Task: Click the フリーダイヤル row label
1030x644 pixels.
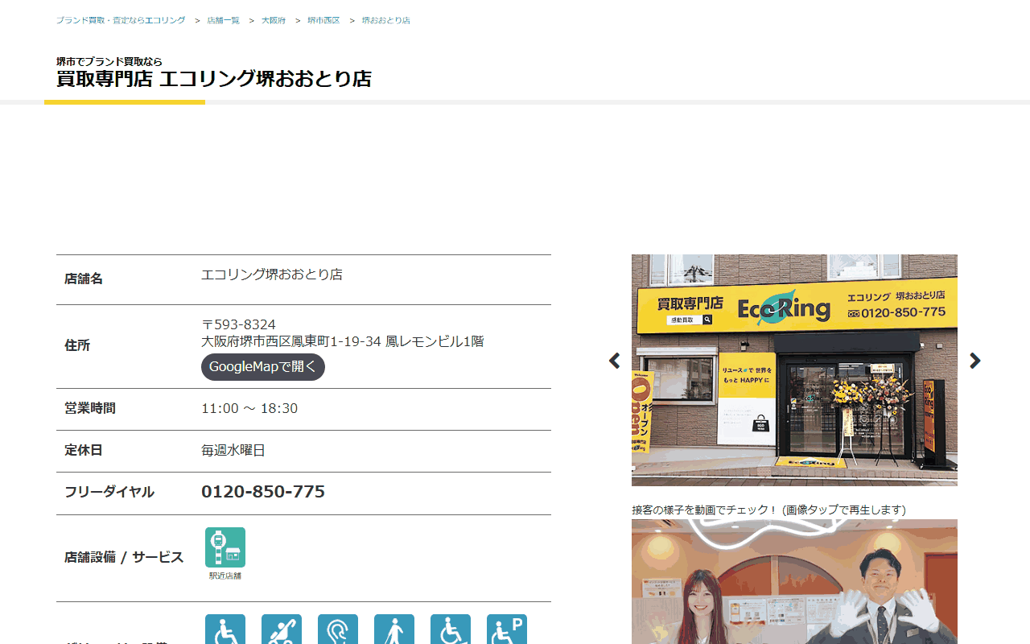Action: click(x=109, y=492)
